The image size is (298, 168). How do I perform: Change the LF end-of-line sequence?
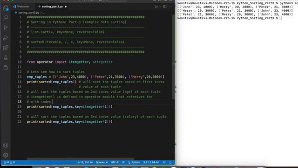[123, 162]
